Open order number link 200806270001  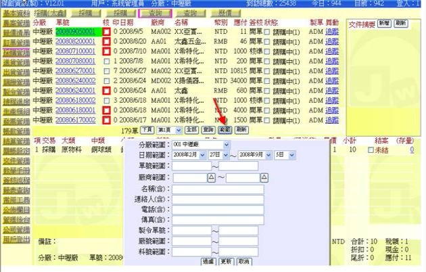[75, 71]
